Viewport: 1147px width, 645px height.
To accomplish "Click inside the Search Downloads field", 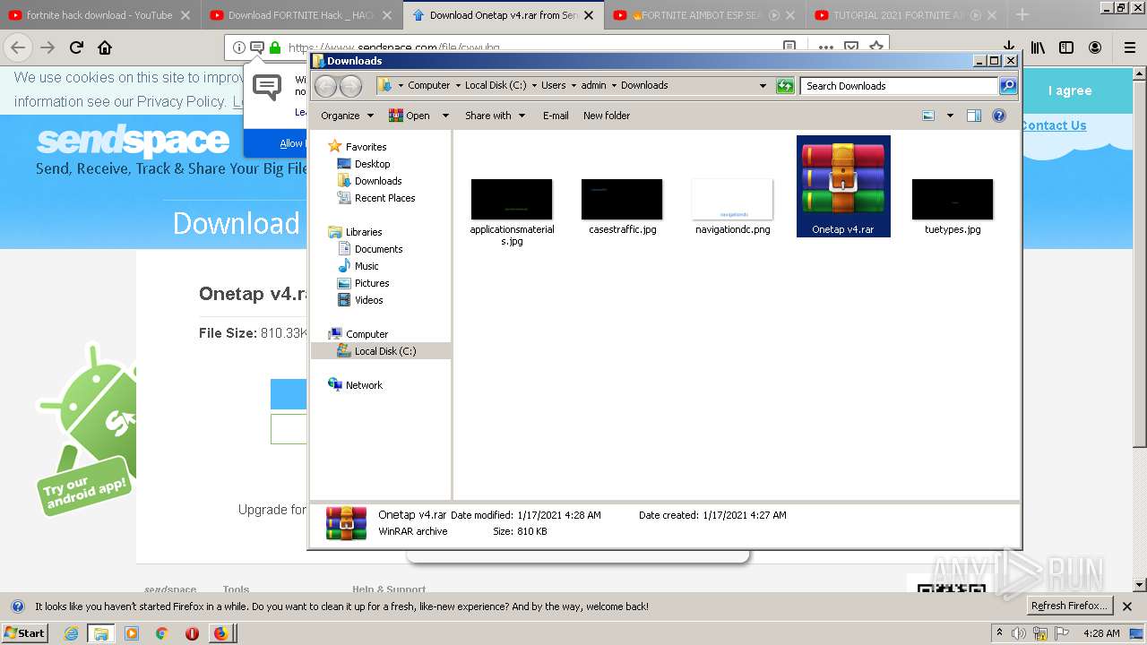I will [x=899, y=86].
